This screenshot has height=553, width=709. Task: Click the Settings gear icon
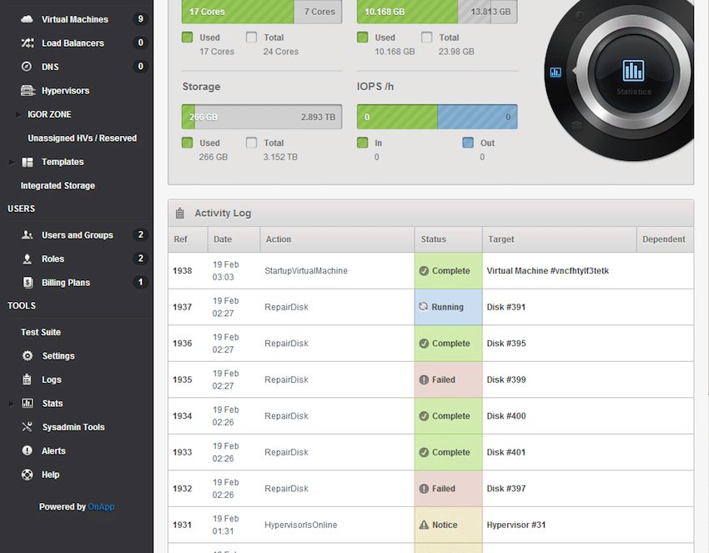(x=28, y=356)
